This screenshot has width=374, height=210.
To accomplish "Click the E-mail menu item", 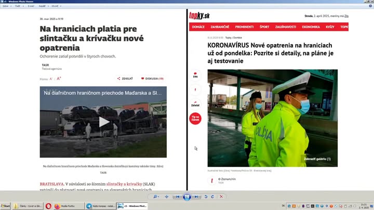I will tap(30, 6).
